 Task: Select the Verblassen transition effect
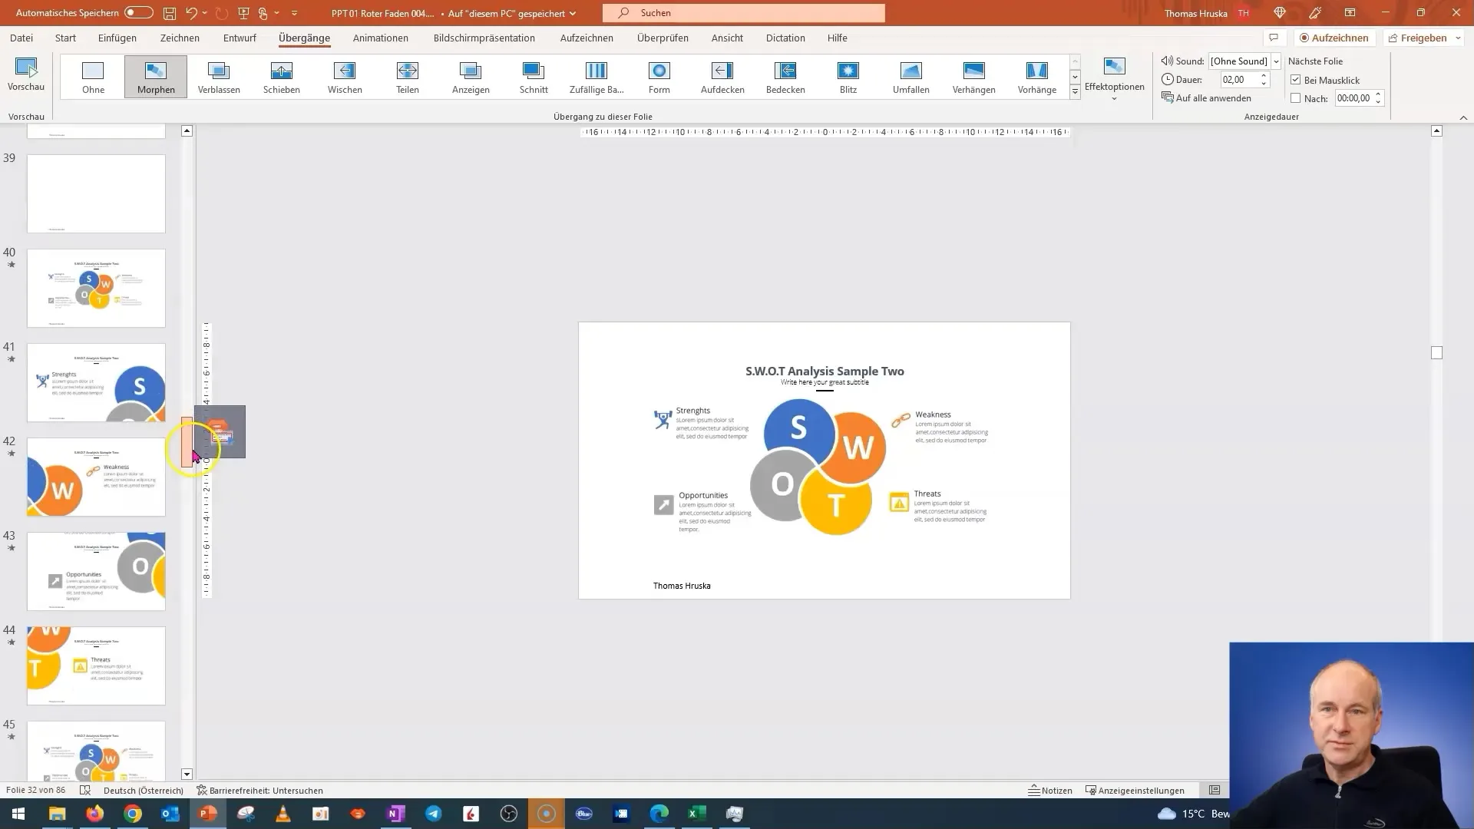(219, 76)
